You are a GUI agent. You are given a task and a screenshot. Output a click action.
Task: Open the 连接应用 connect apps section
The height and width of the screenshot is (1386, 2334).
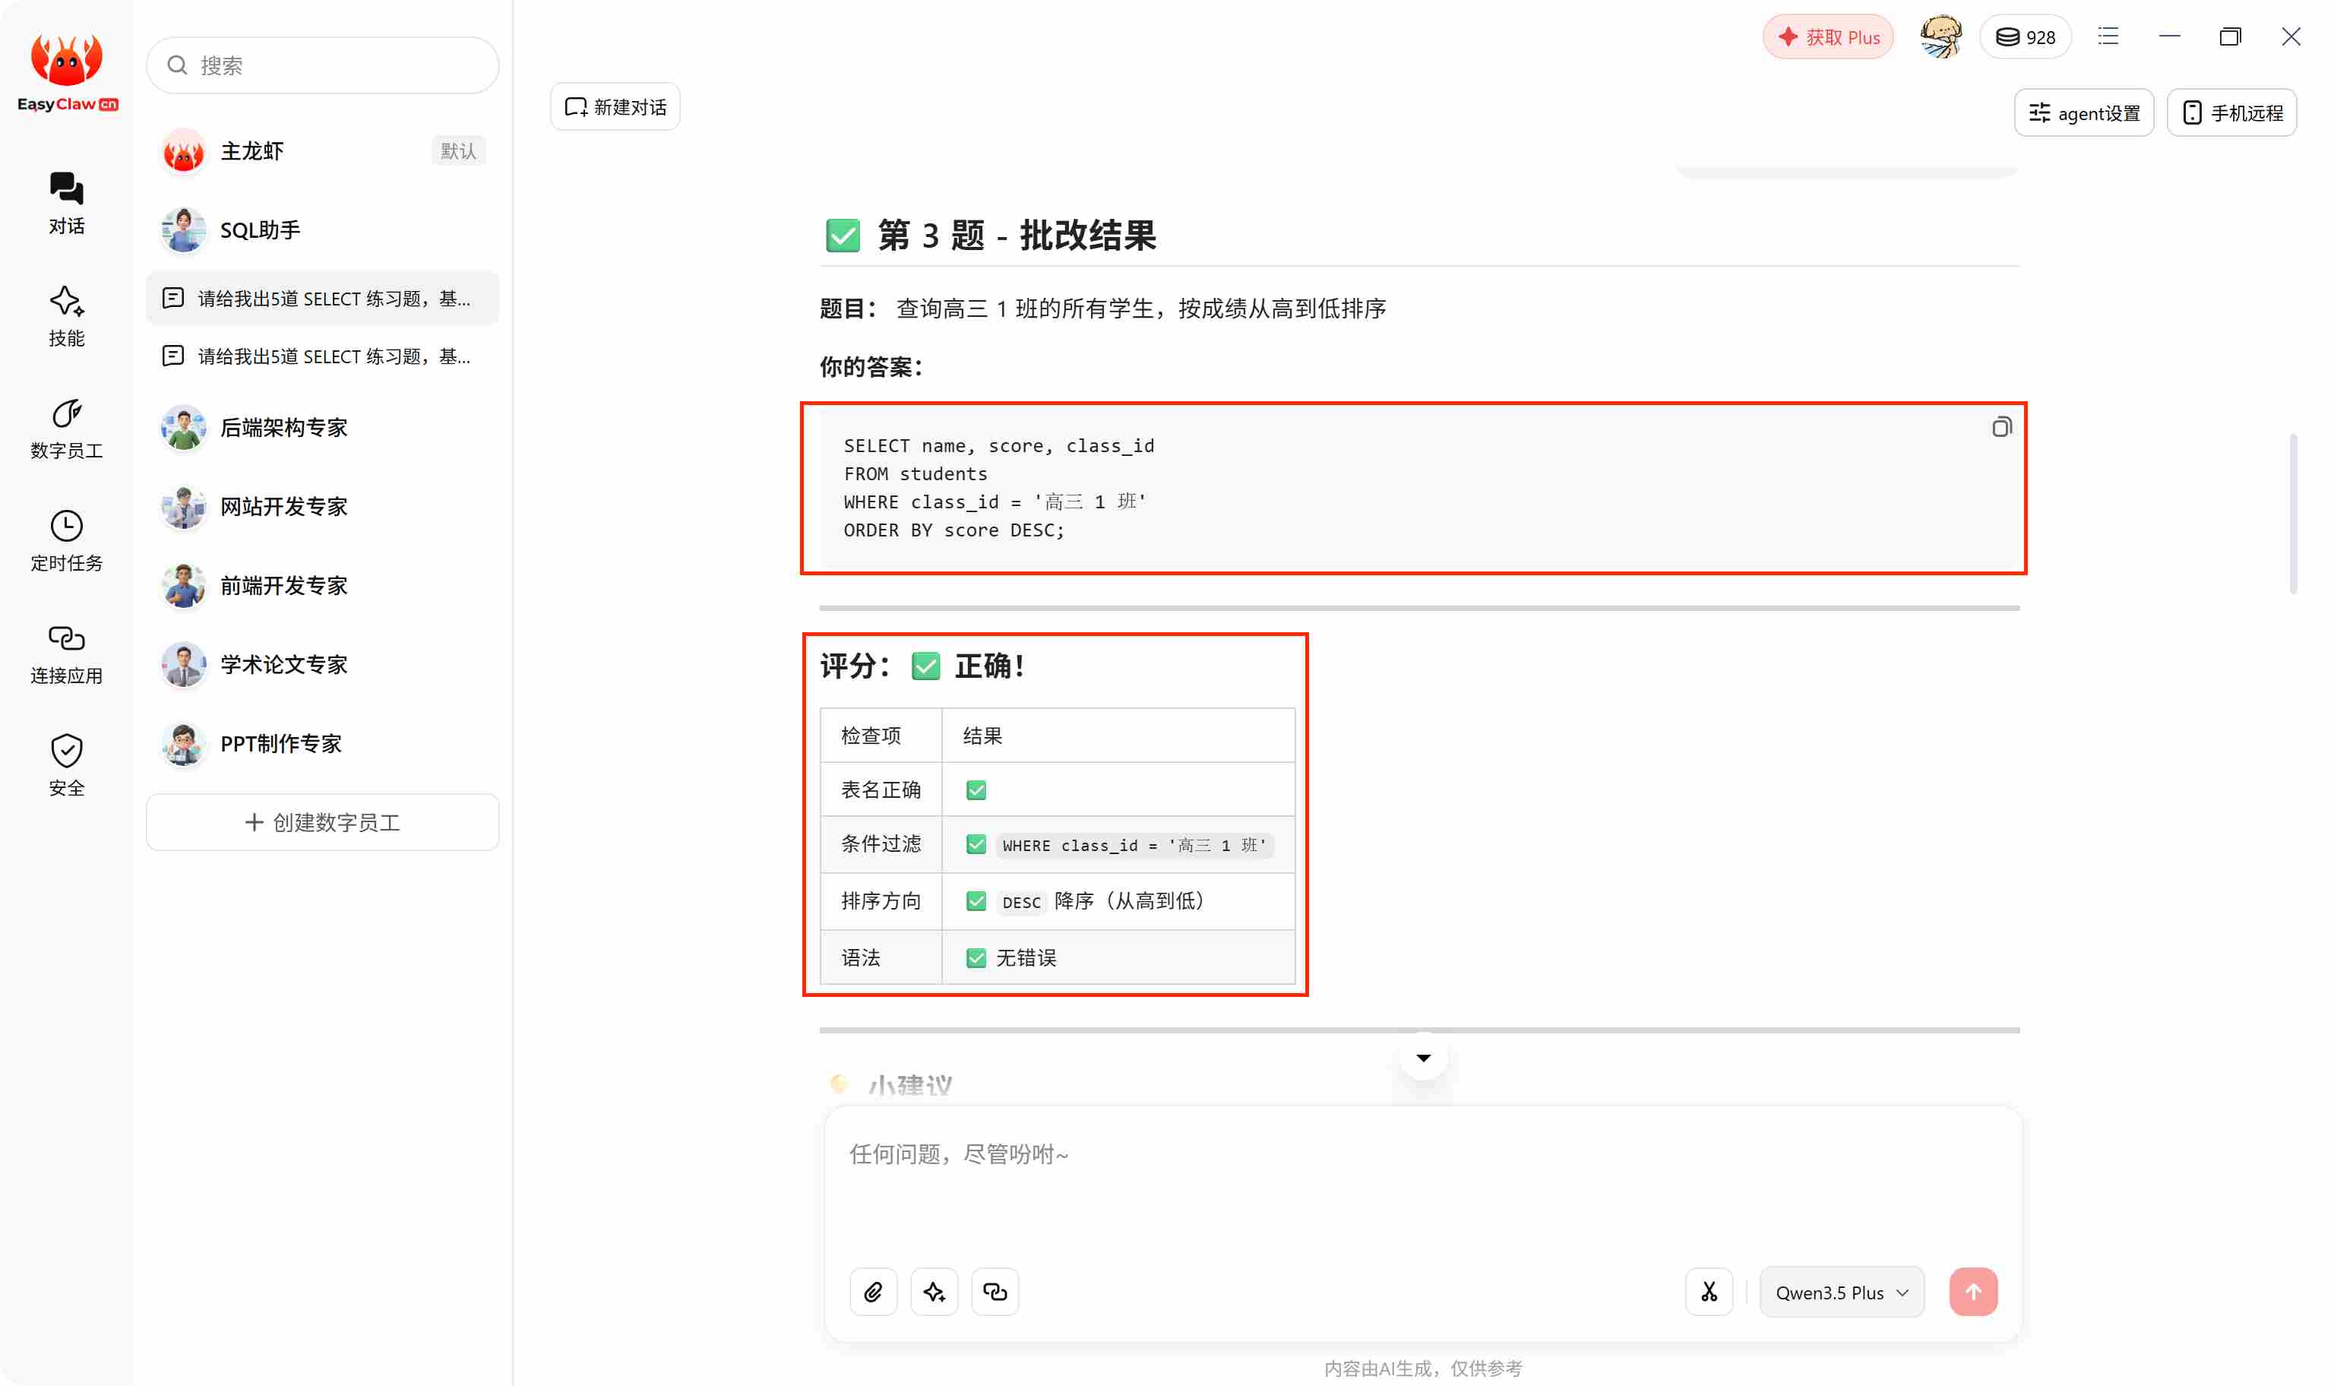pos(66,653)
